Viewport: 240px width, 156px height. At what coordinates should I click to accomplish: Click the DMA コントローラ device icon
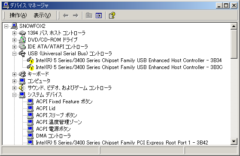tap(30, 136)
